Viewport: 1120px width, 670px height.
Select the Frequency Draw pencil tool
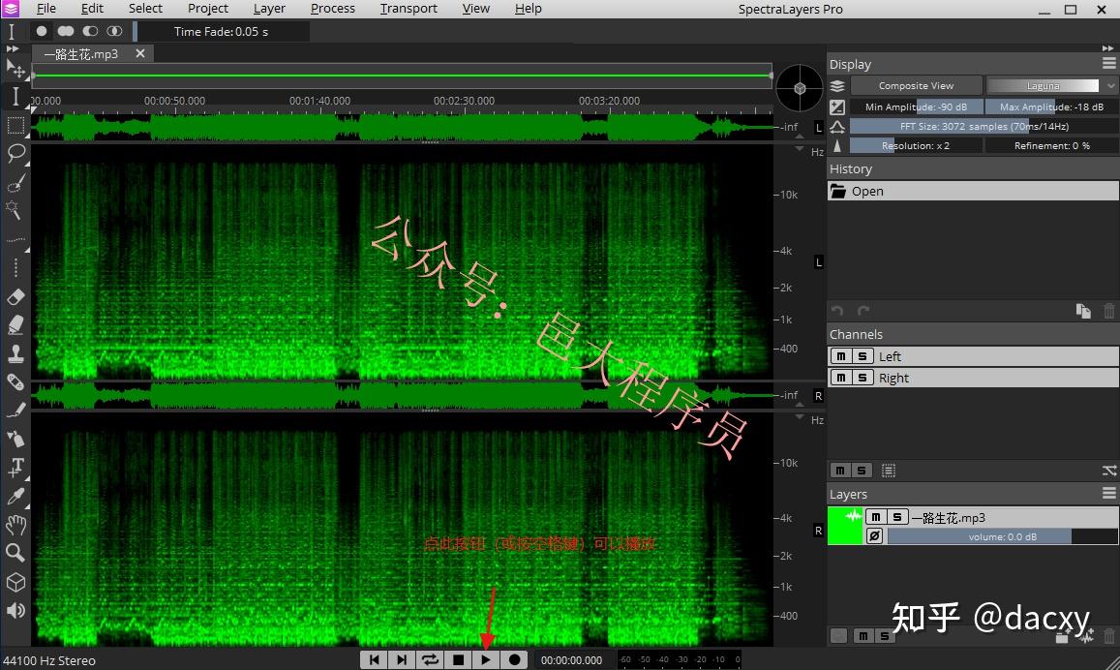(15, 410)
